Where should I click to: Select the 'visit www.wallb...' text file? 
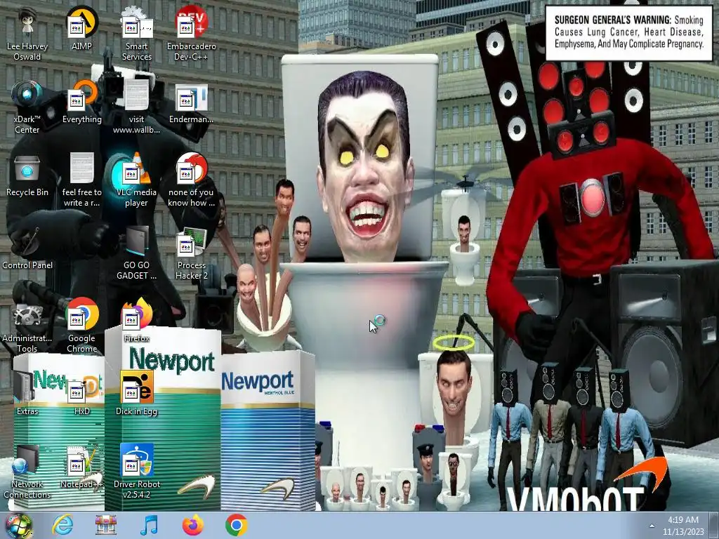pos(137,107)
